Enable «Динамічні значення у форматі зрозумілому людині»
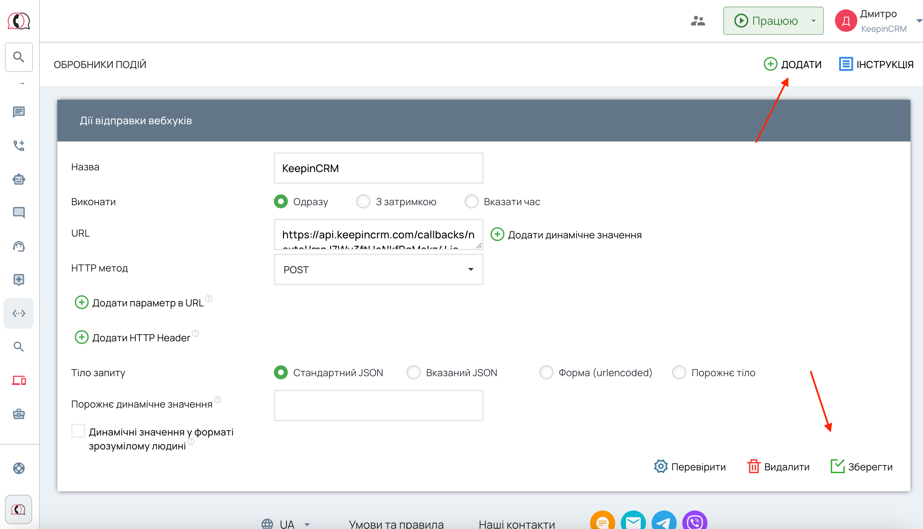 coord(78,431)
